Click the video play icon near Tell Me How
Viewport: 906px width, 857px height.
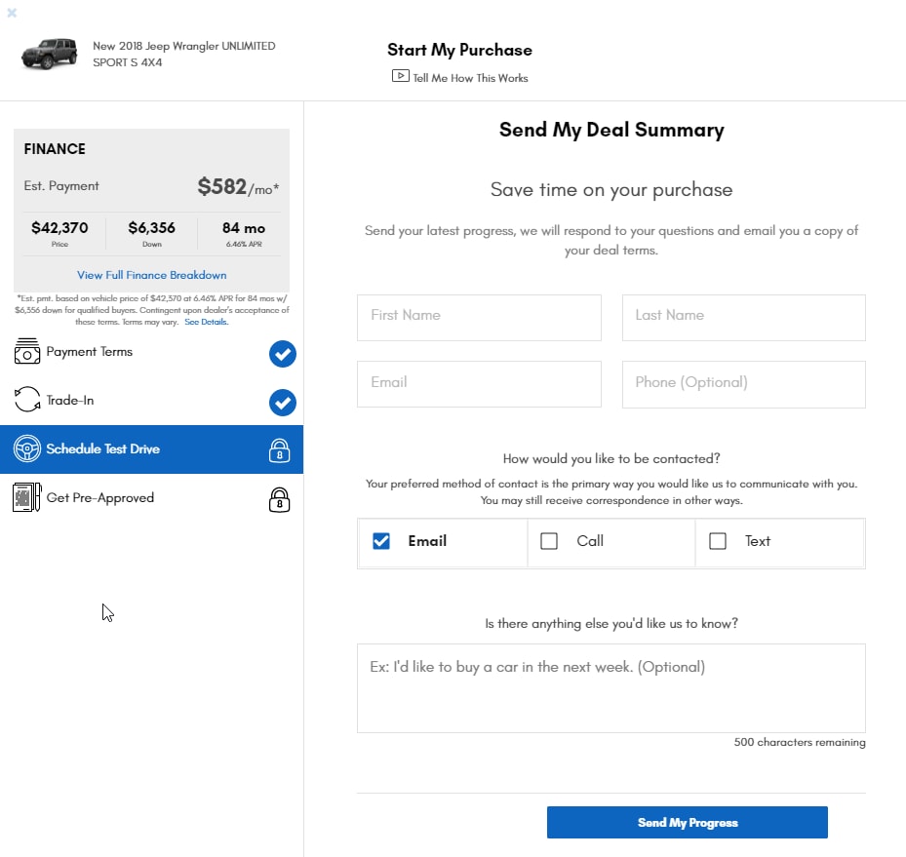401,76
